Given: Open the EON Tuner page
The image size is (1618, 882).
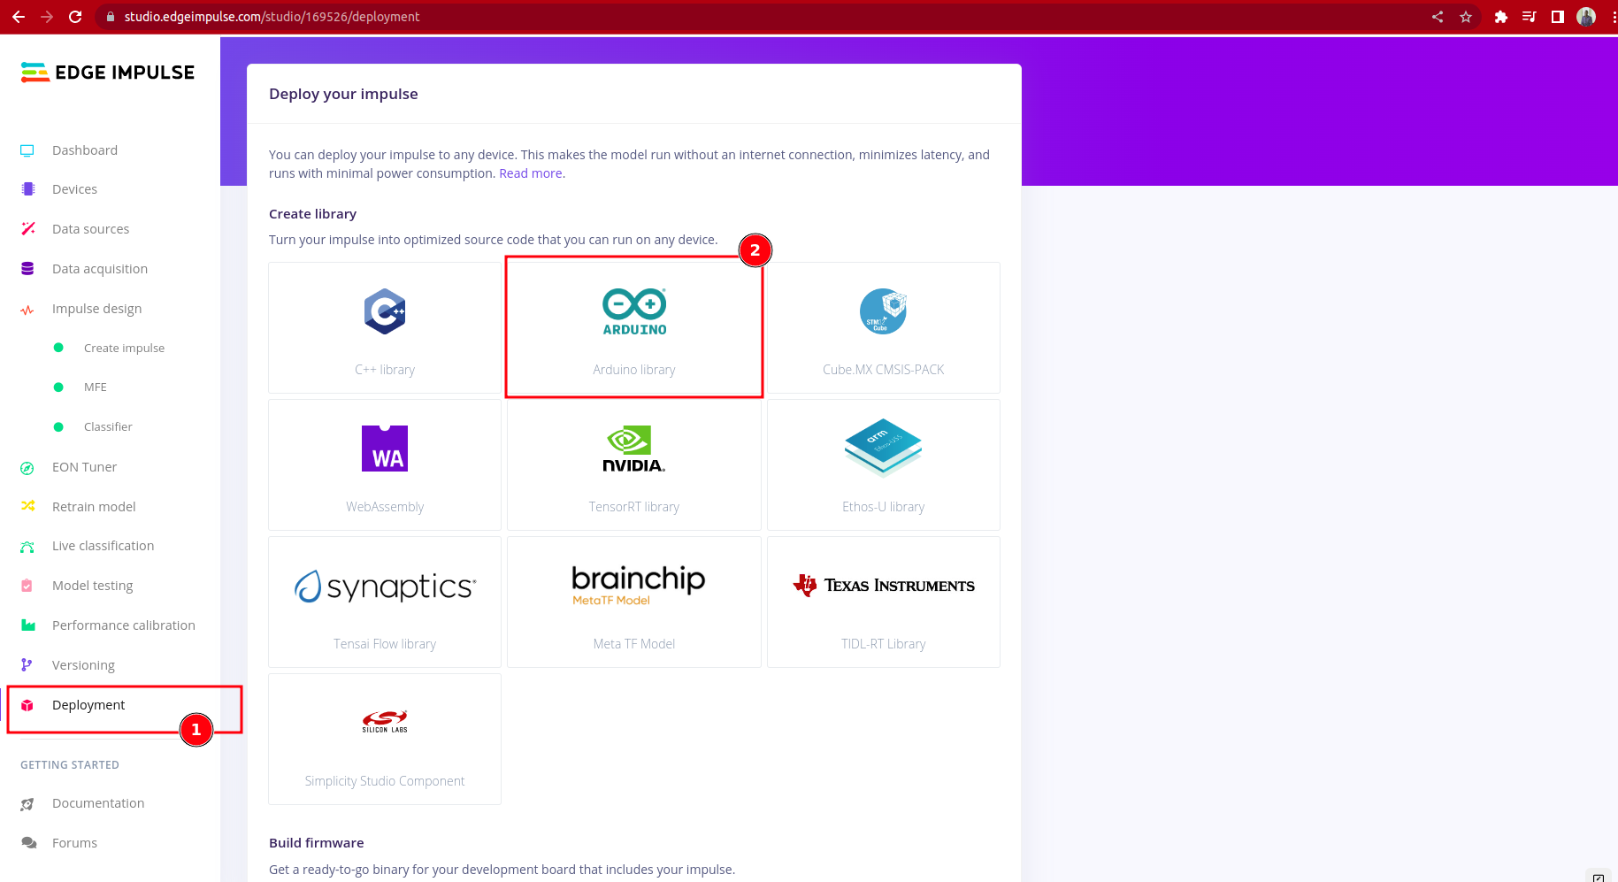Looking at the screenshot, I should (84, 467).
